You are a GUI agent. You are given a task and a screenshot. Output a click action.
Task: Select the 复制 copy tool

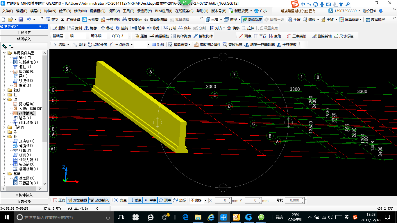pyautogui.click(x=76, y=28)
